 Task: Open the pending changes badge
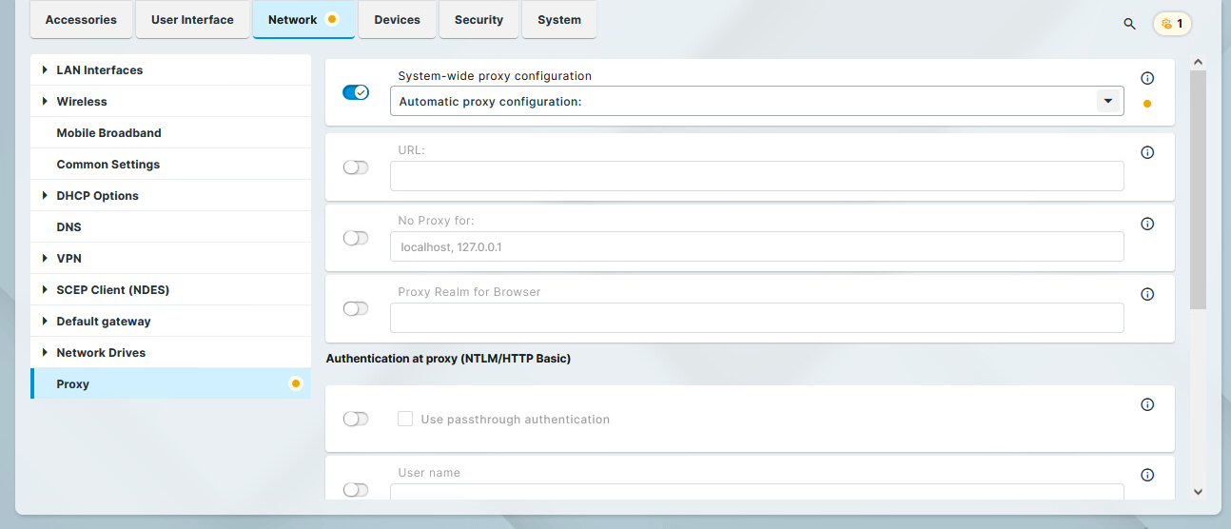[x=1172, y=24]
